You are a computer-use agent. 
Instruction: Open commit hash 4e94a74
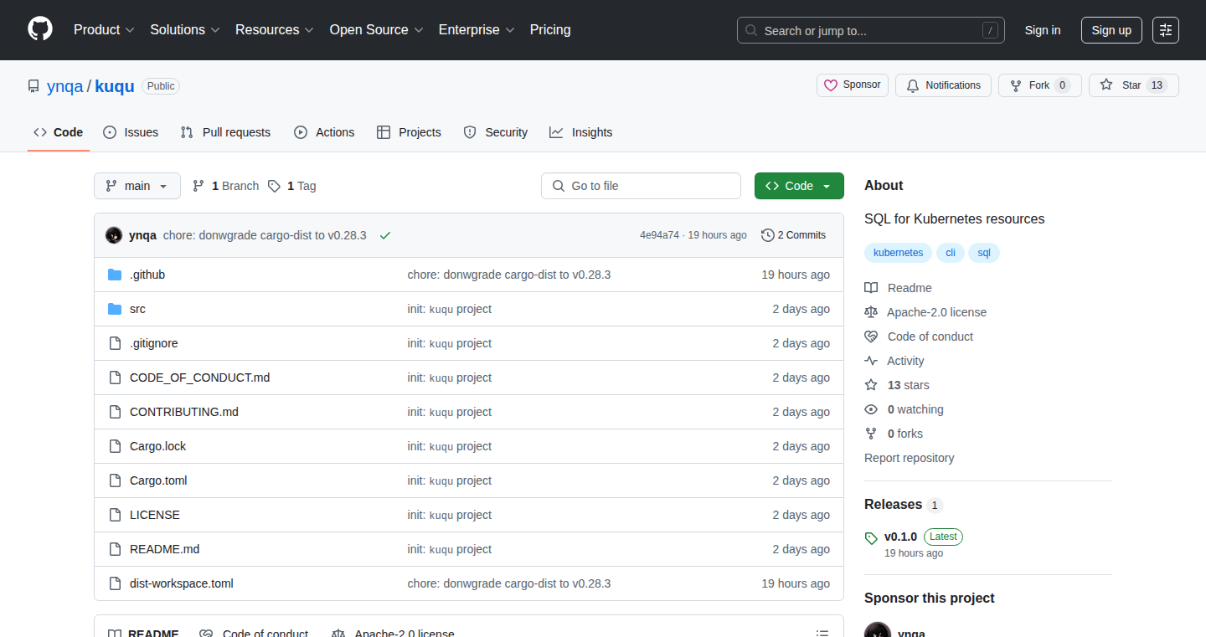tap(659, 235)
